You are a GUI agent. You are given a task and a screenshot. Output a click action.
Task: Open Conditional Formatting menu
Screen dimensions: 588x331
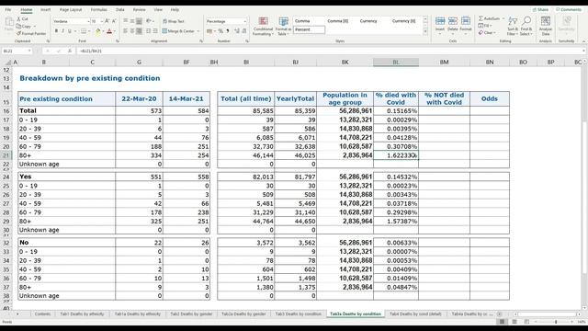(263, 27)
